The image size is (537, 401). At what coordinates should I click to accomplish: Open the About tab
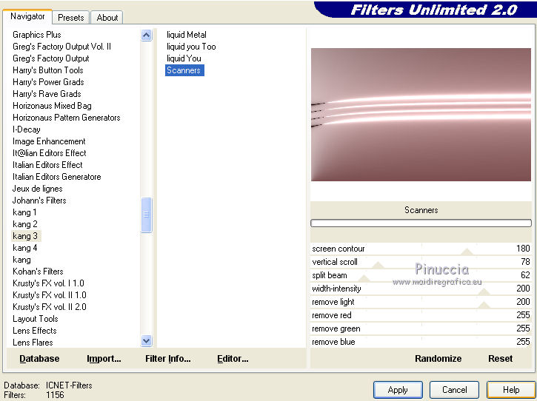[x=107, y=18]
